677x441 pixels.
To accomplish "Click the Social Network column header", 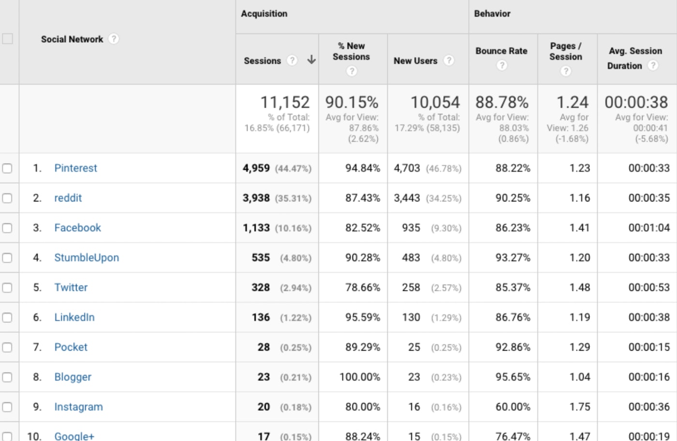I will (72, 39).
